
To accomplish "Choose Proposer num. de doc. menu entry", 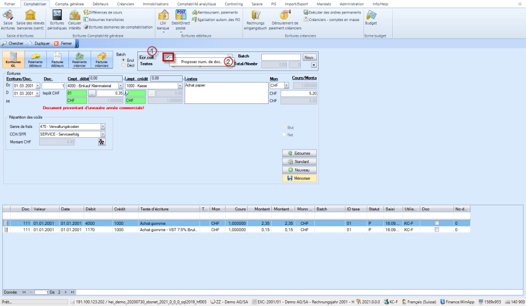I will [x=200, y=61].
